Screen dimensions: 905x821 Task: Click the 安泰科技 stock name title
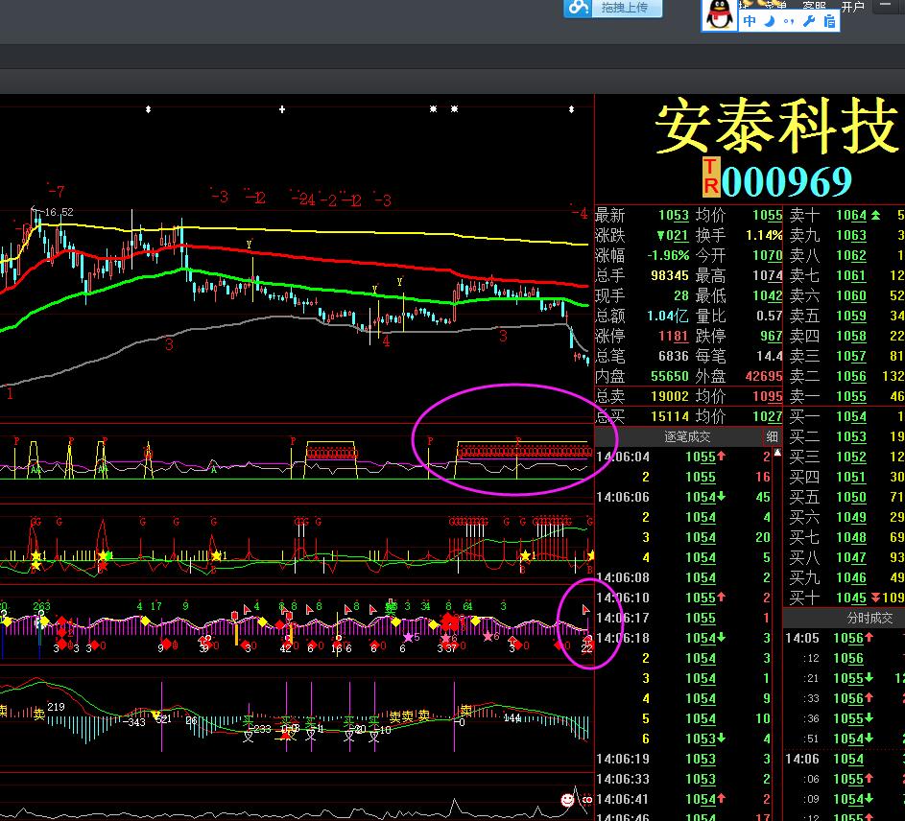point(776,126)
